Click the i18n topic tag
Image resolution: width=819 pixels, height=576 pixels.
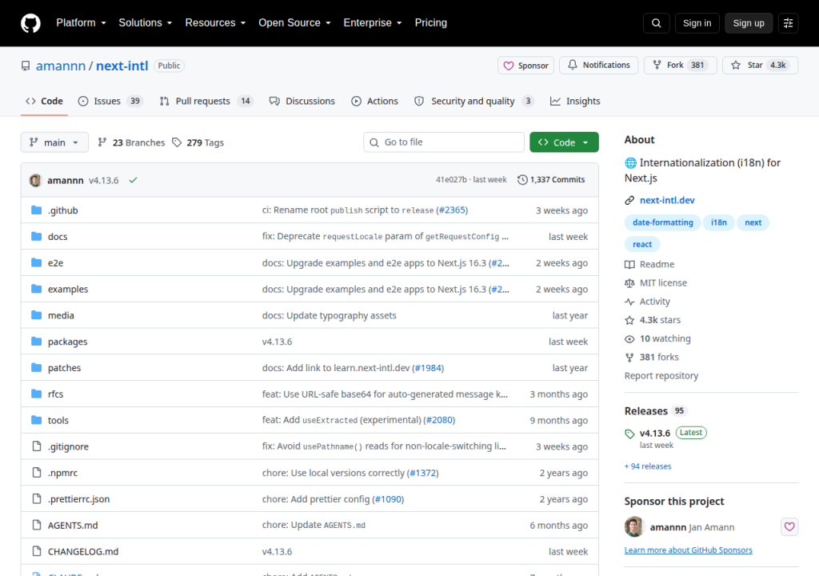718,222
